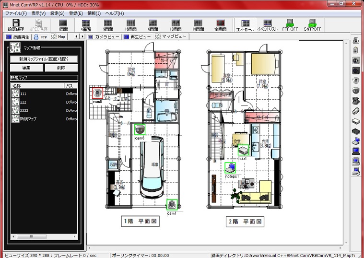Toggle the コントロール control panel

tap(245, 25)
